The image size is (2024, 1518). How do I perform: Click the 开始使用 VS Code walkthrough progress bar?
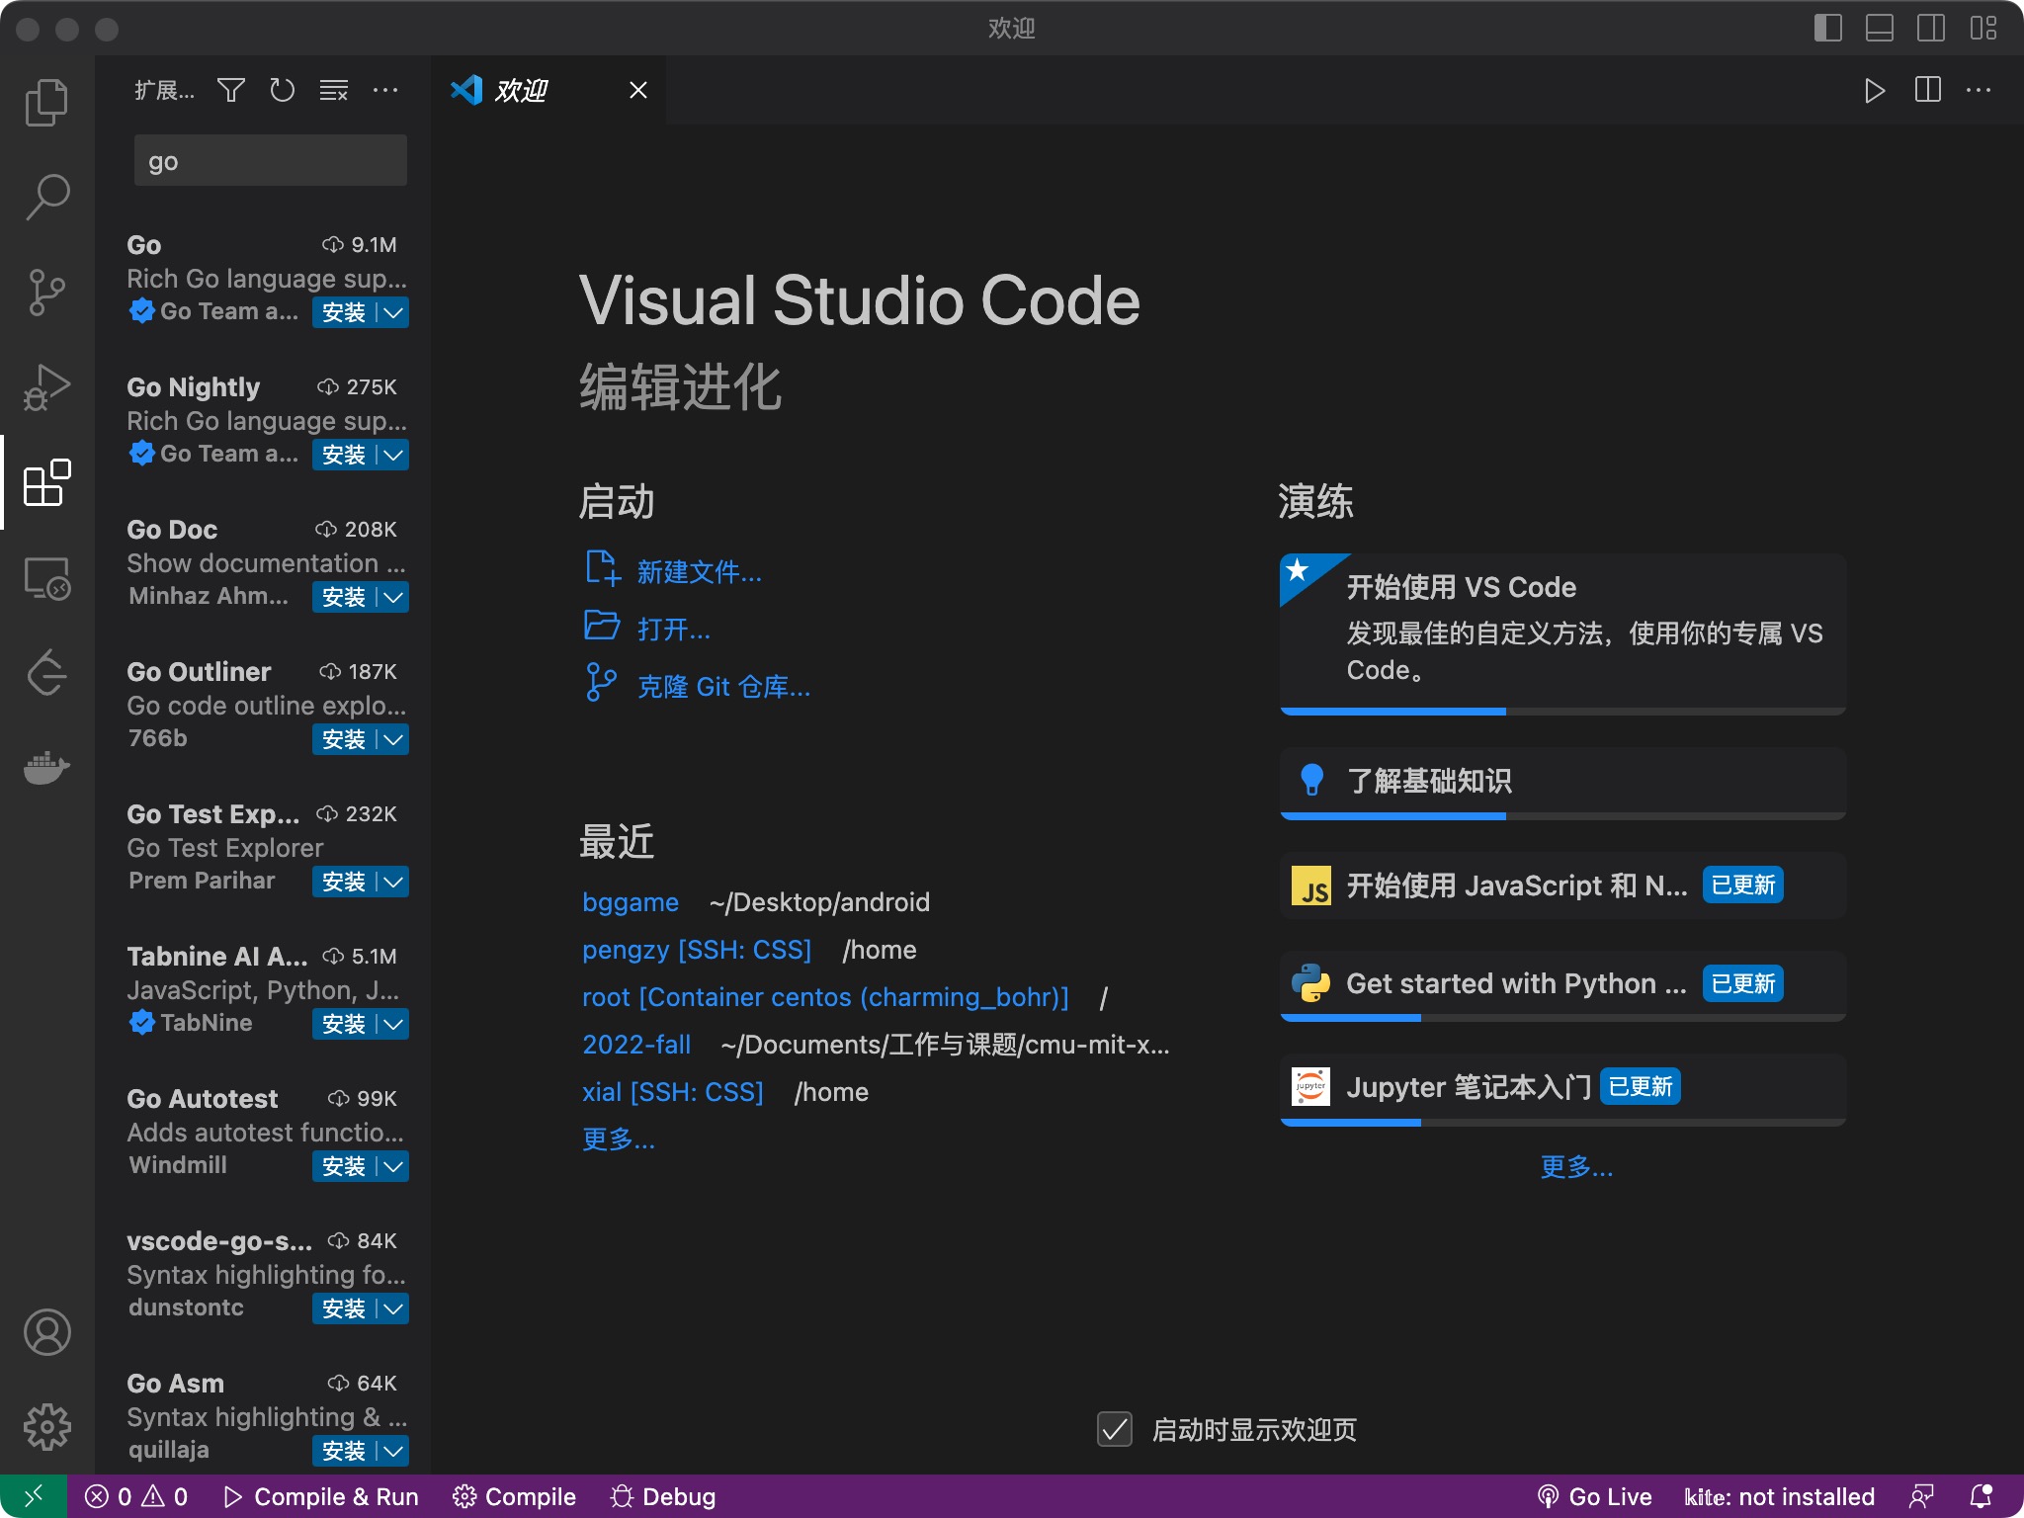pyautogui.click(x=1561, y=711)
